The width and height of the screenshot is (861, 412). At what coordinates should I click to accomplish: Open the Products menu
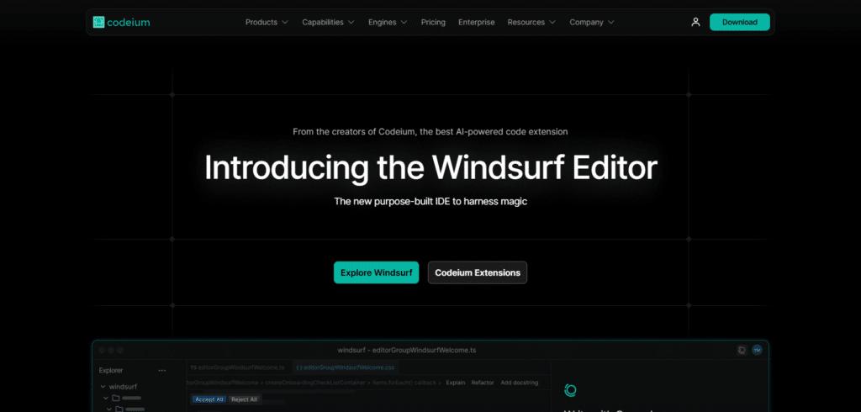(x=267, y=22)
